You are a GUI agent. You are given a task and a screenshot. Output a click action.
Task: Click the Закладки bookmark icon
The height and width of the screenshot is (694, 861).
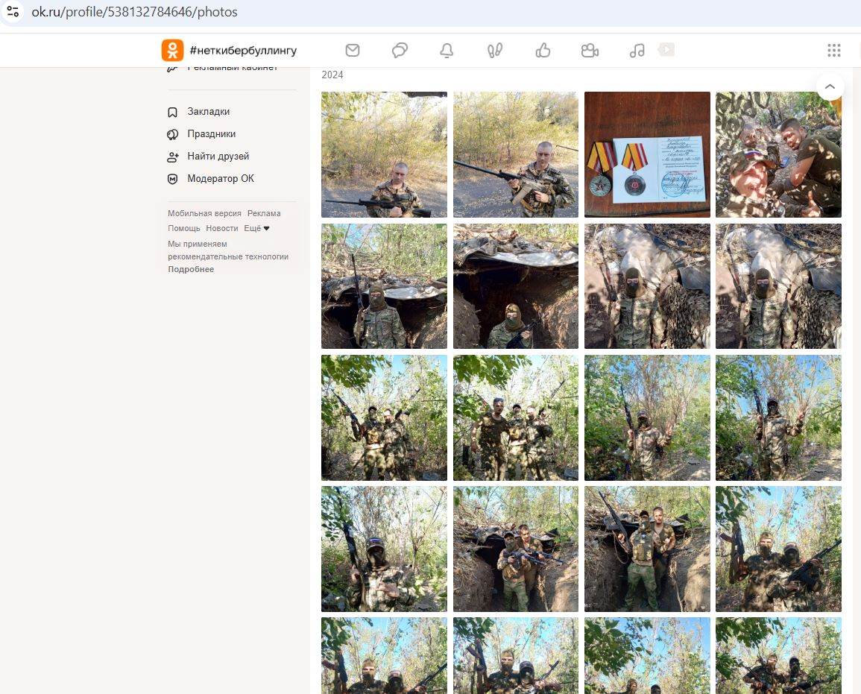[172, 112]
